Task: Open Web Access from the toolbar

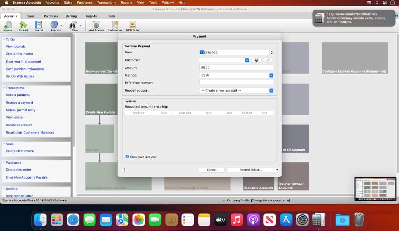Action: point(96,25)
